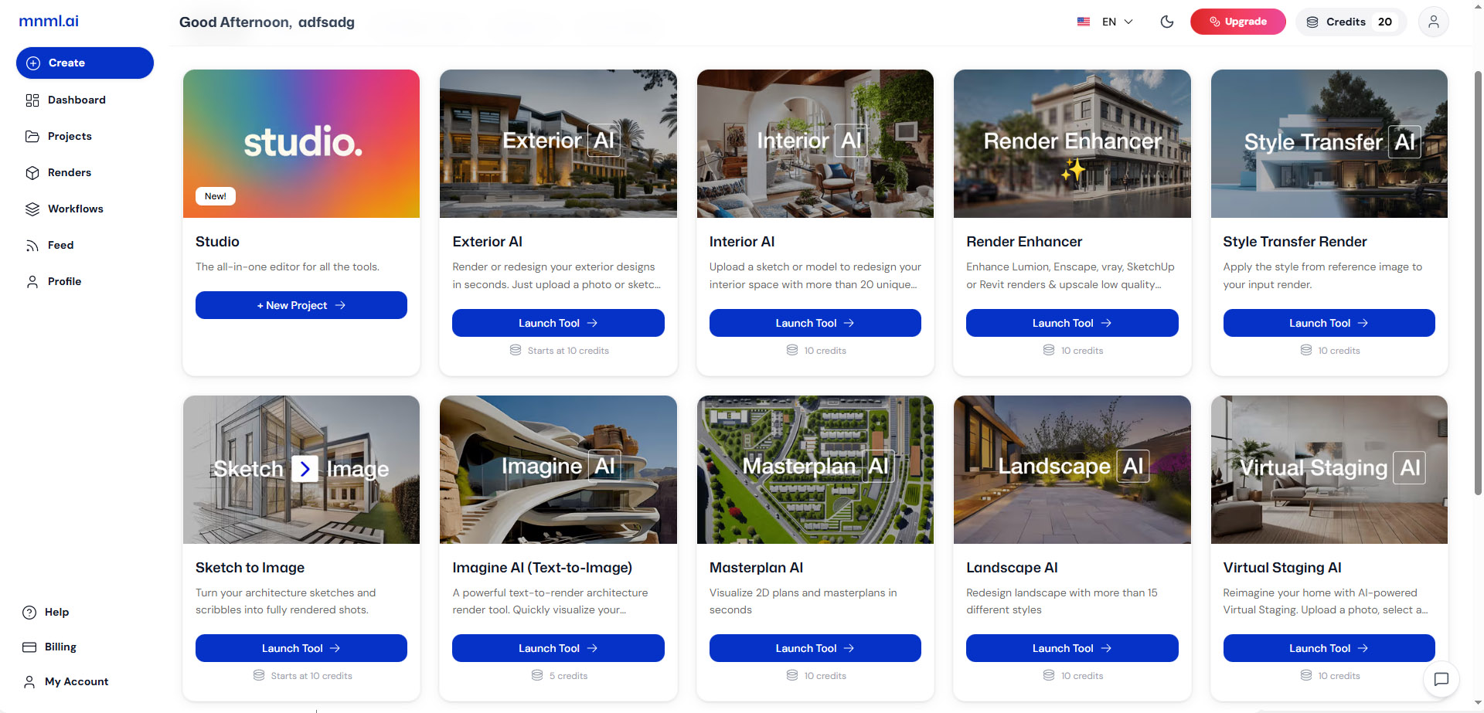Open the Masterplan AI thumbnail
The height and width of the screenshot is (713, 1484).
coord(815,470)
